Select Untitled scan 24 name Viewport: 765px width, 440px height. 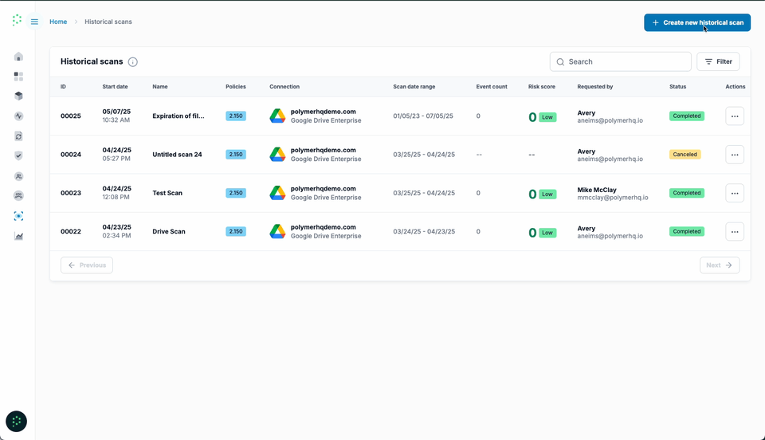pos(177,155)
